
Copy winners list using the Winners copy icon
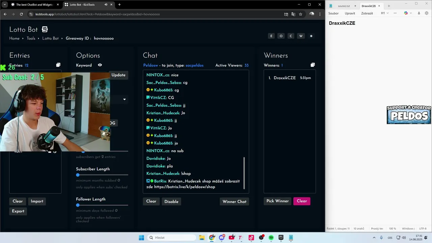pyautogui.click(x=313, y=65)
